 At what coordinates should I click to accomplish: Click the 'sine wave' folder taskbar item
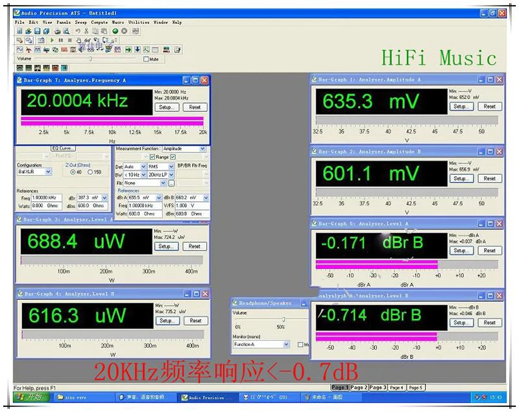click(x=84, y=398)
